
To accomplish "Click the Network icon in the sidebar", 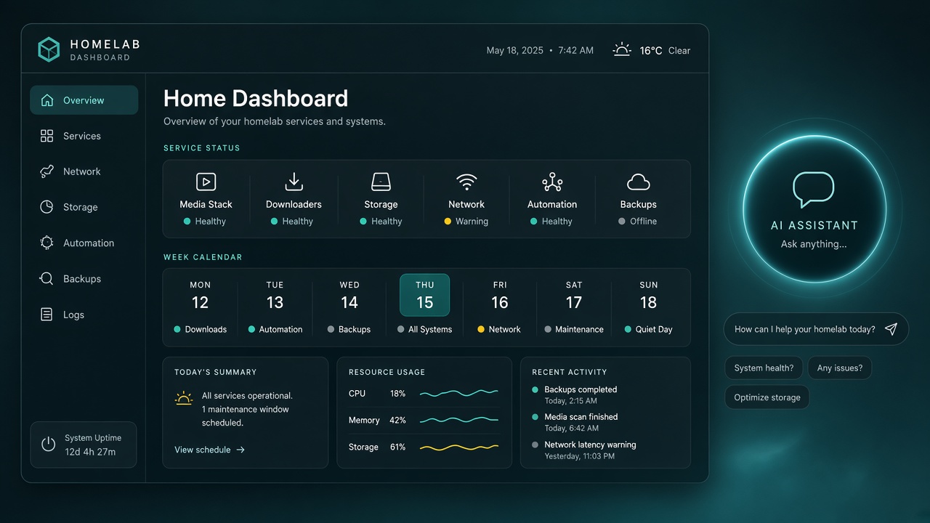I will (x=47, y=171).
